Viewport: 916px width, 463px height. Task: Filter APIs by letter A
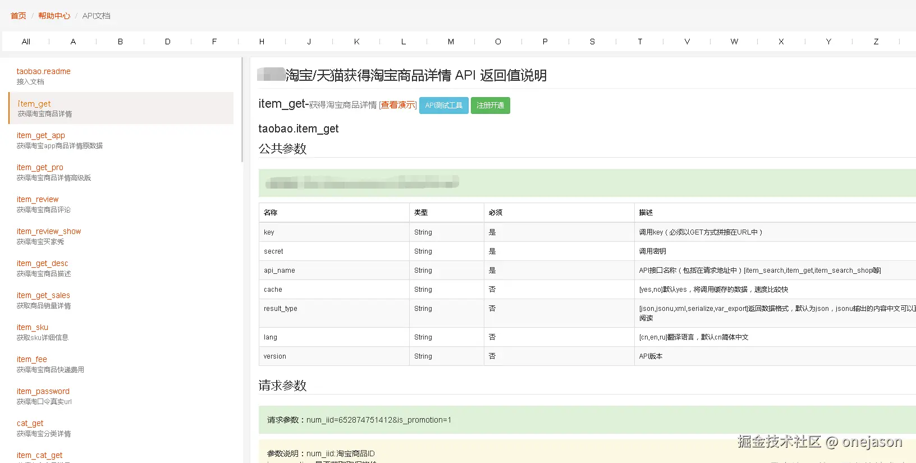73,42
